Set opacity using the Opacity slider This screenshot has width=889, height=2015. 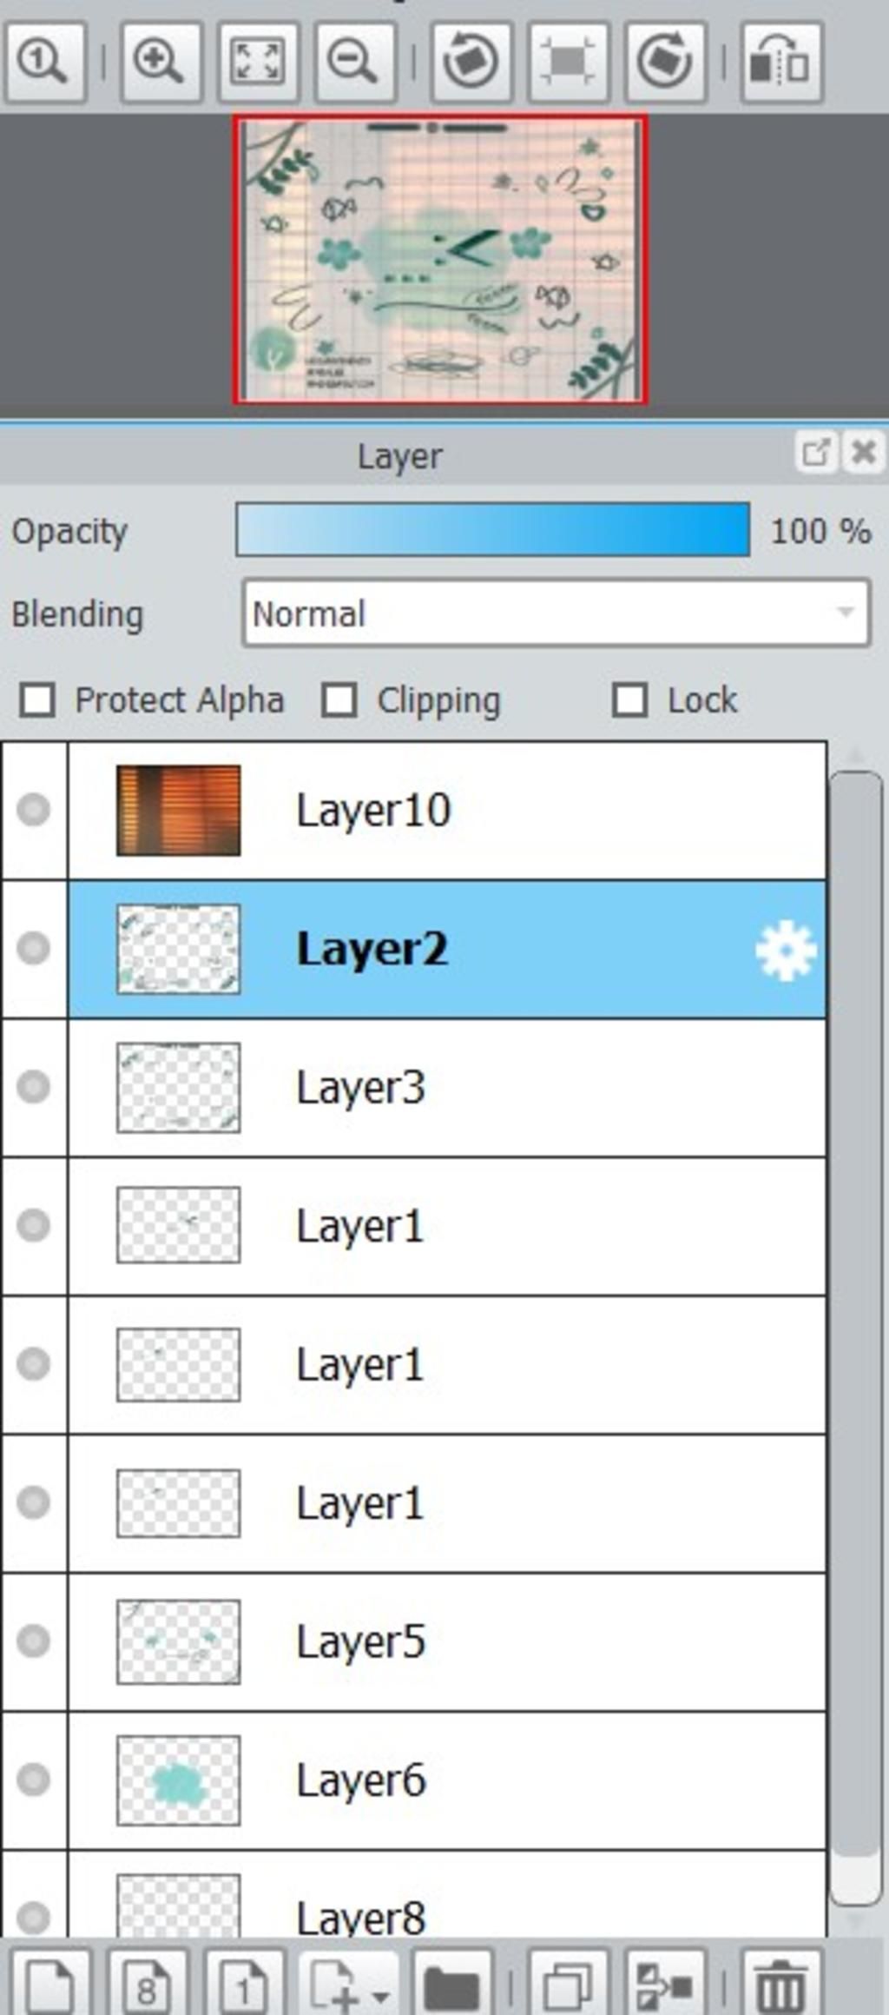click(x=492, y=529)
